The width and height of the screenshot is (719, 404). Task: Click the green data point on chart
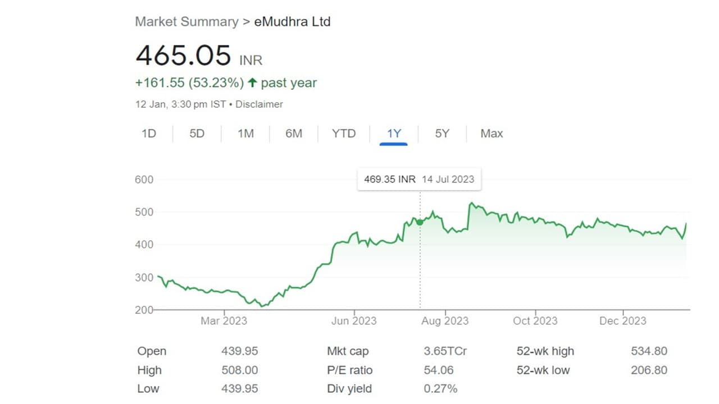420,222
